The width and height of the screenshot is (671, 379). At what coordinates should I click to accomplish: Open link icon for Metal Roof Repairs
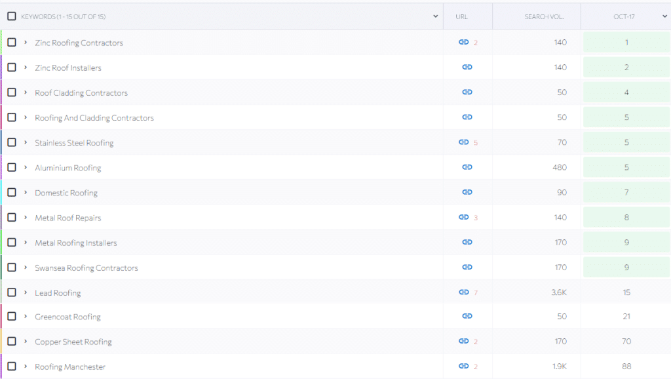coord(463,217)
